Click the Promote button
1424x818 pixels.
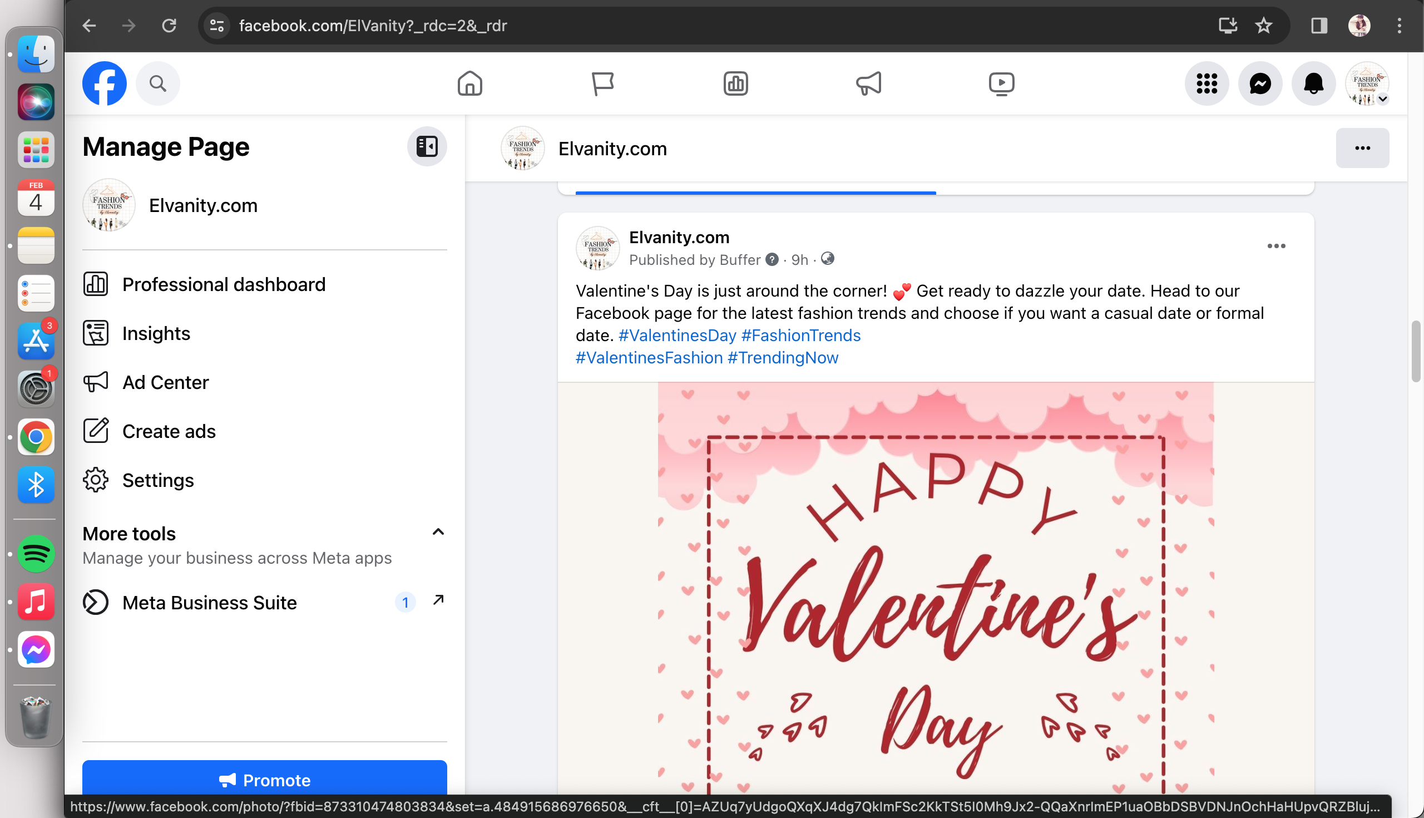(264, 779)
